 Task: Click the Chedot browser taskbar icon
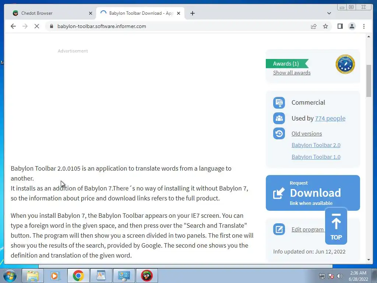(147, 276)
